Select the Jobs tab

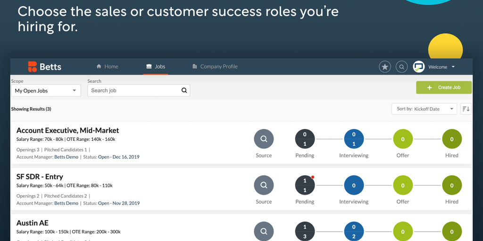coord(156,67)
